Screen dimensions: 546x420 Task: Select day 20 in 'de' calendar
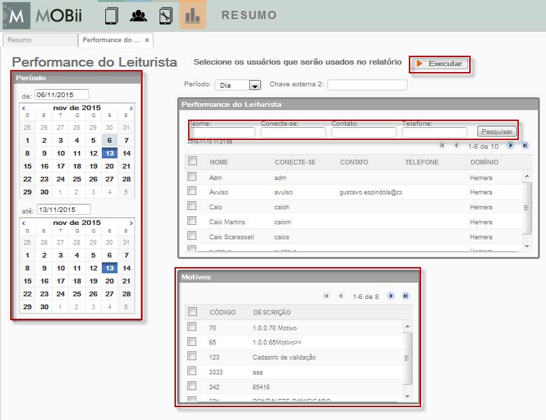pos(109,167)
